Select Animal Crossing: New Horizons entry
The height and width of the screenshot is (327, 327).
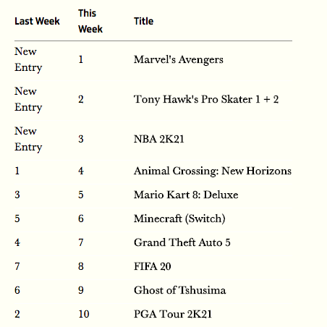tap(213, 171)
